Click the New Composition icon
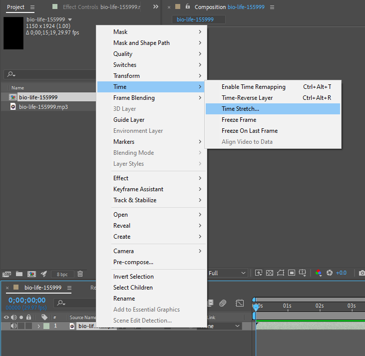The image size is (365, 356). coord(31,274)
